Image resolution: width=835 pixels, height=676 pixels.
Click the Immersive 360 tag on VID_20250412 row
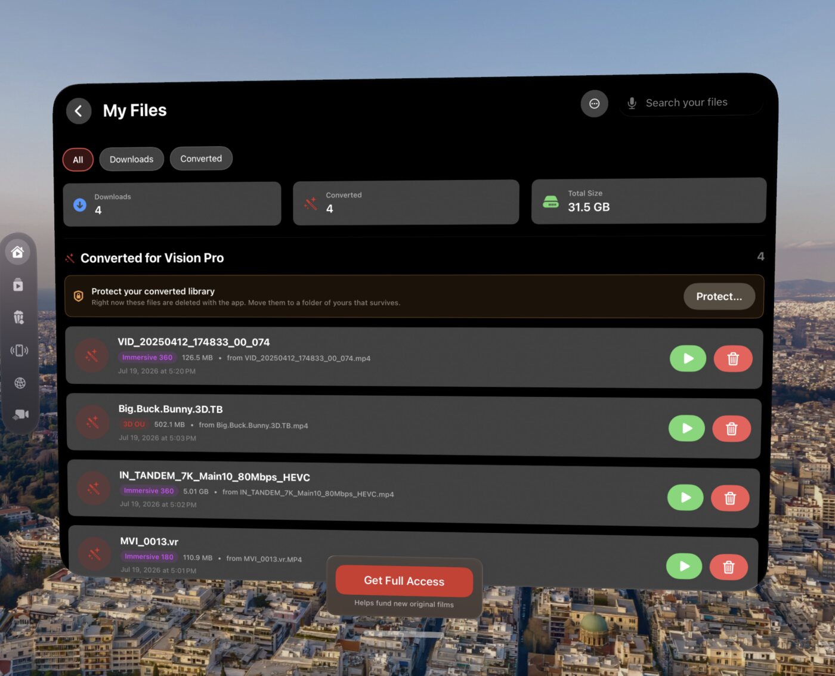pyautogui.click(x=147, y=358)
